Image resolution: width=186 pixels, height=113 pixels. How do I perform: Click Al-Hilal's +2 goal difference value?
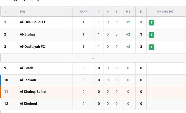[x=128, y=22]
